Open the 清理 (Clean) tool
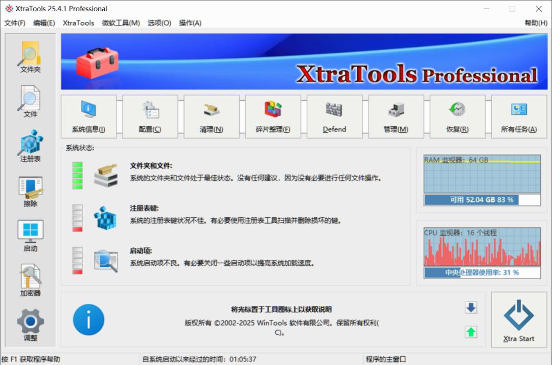Screen dimensions: 552x365 (x=212, y=116)
